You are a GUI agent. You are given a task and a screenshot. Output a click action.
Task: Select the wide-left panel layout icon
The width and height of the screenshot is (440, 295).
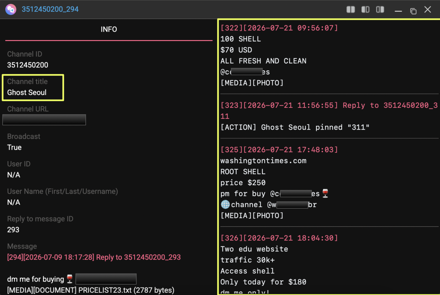pyautogui.click(x=365, y=9)
